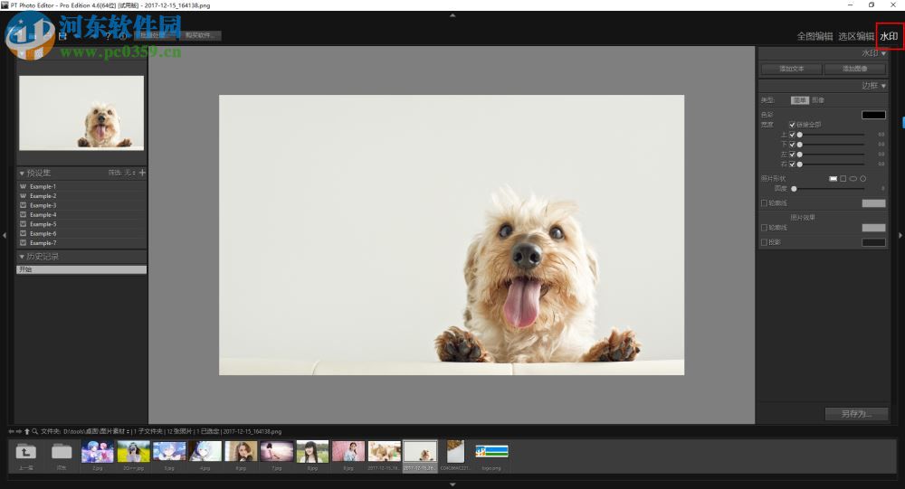Go up one folder using the up arrow icon

(26, 431)
